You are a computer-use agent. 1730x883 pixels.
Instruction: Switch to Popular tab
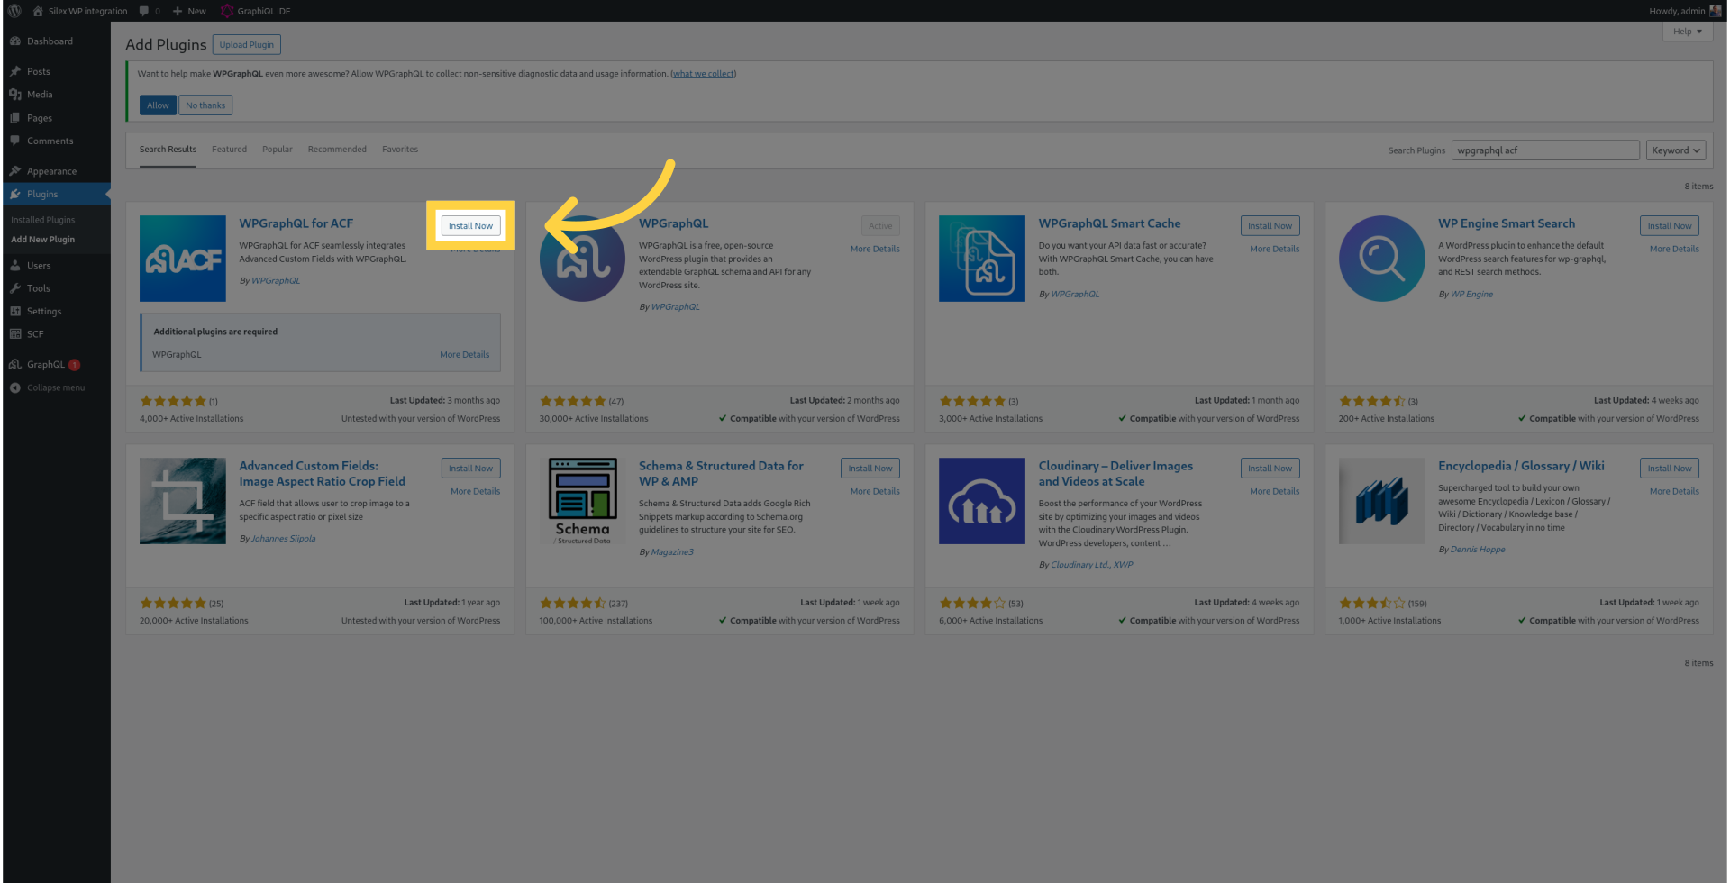point(278,150)
